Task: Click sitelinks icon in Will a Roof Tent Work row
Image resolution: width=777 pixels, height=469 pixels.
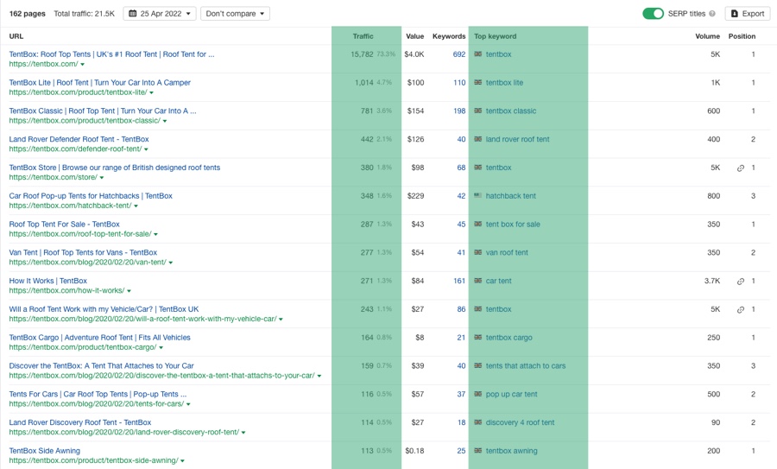Action: [741, 309]
